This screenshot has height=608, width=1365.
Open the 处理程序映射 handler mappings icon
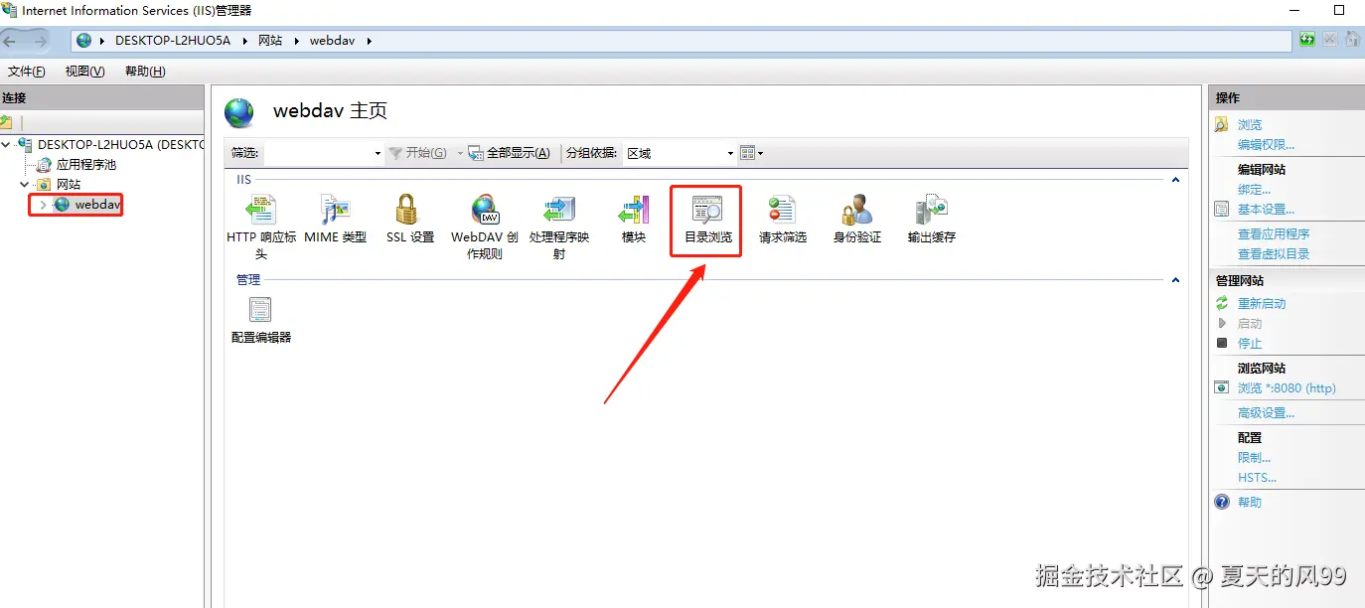click(x=559, y=228)
